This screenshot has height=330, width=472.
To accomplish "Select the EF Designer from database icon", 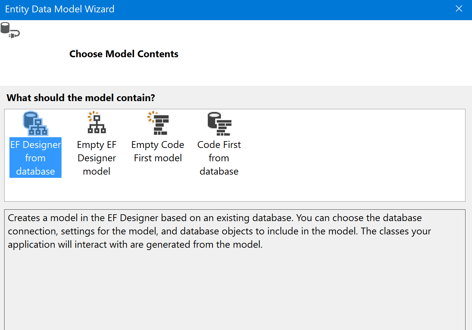I will click(35, 124).
